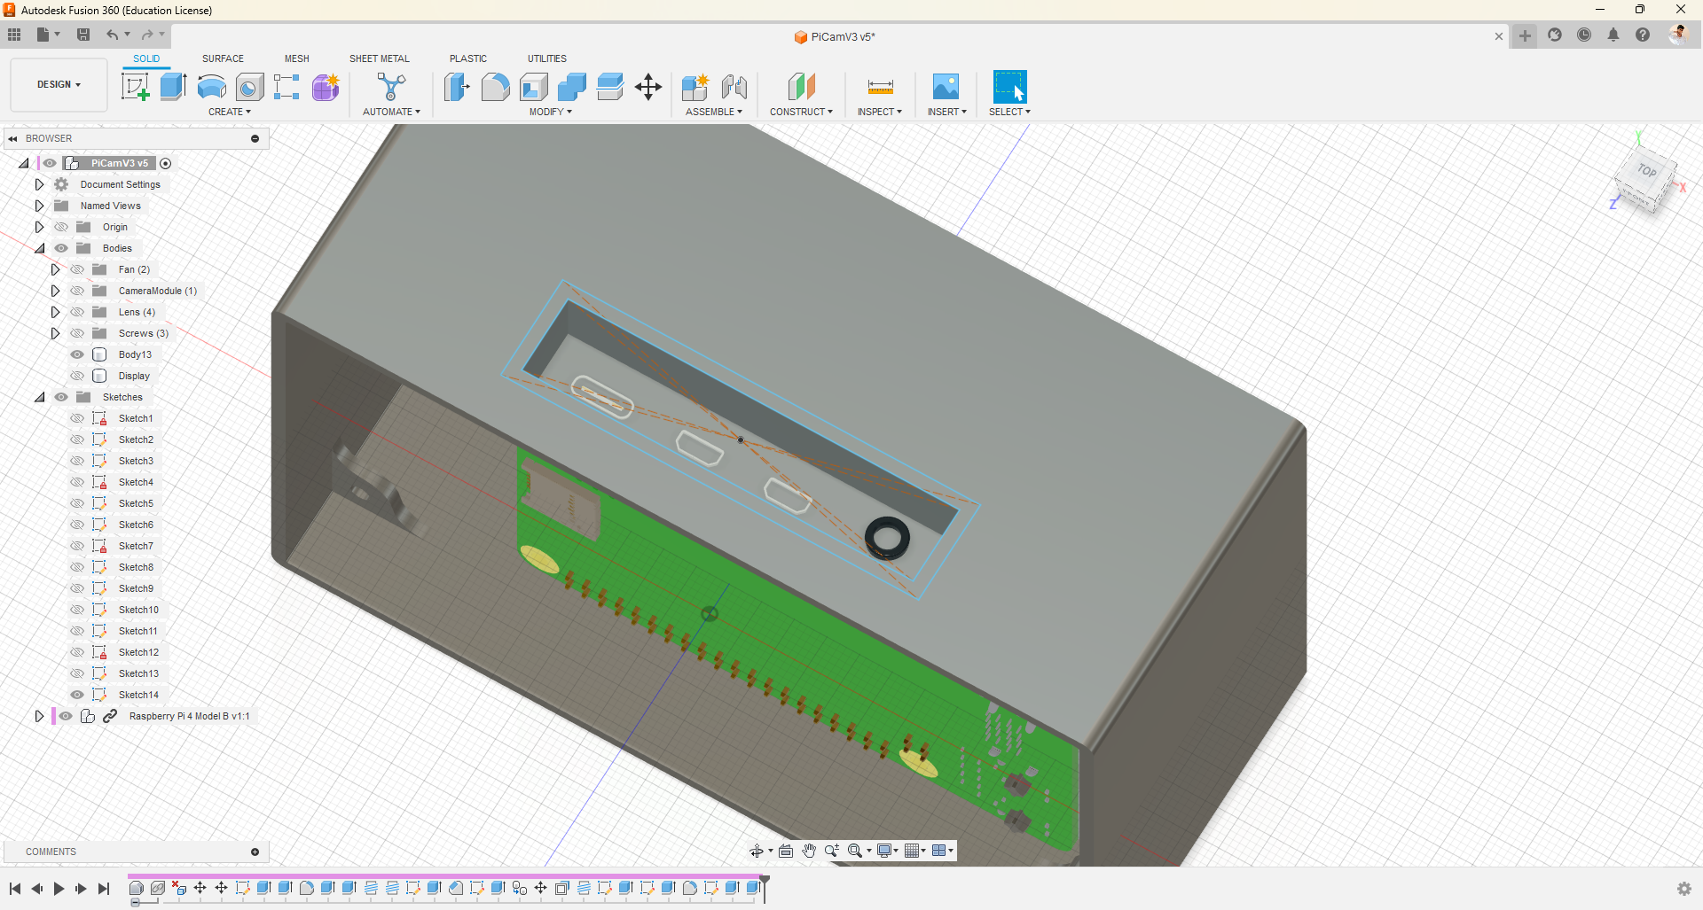Activate the Move/Copy tool

pos(648,87)
